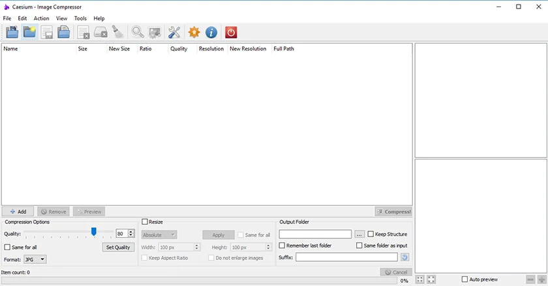This screenshot has width=548, height=286.
Task: Click the Add button below the list
Action: pyautogui.click(x=18, y=212)
